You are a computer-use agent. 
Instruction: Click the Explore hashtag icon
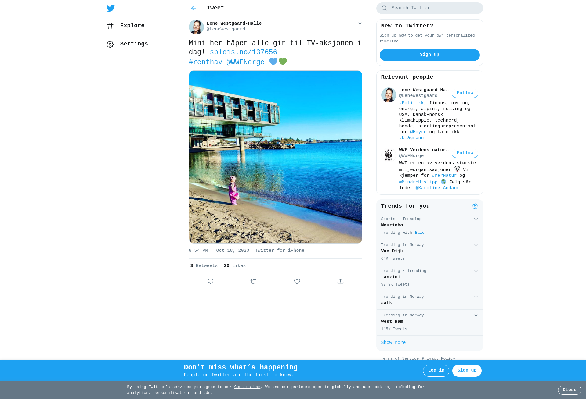(x=110, y=26)
